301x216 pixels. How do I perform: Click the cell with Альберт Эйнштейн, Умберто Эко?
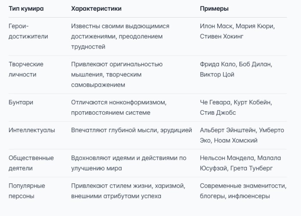click(x=242, y=135)
